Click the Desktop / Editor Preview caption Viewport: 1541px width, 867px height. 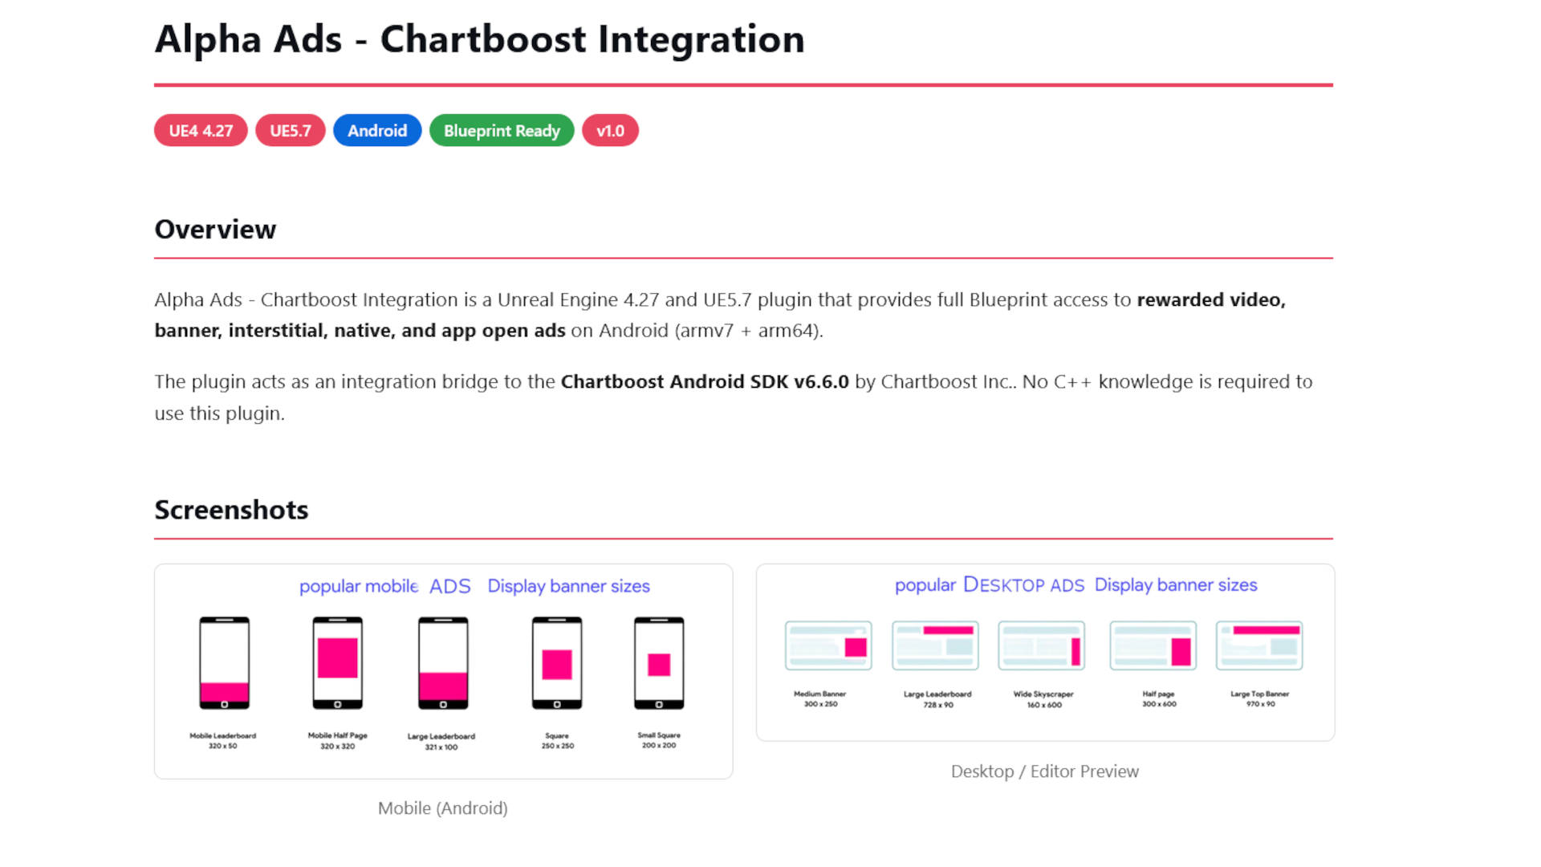(1045, 771)
